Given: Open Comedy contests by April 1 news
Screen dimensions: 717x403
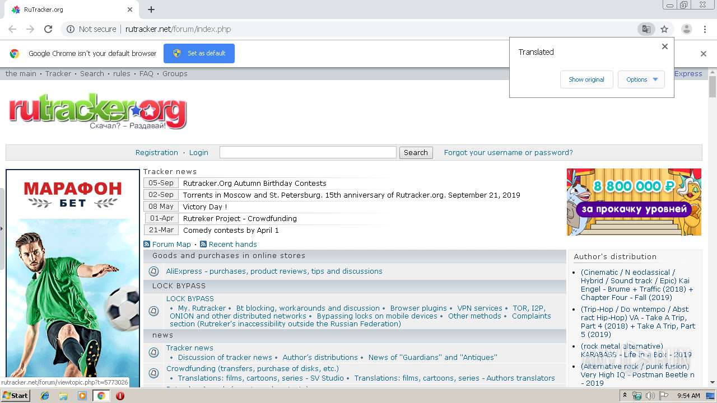Looking at the screenshot, I should 231,230.
